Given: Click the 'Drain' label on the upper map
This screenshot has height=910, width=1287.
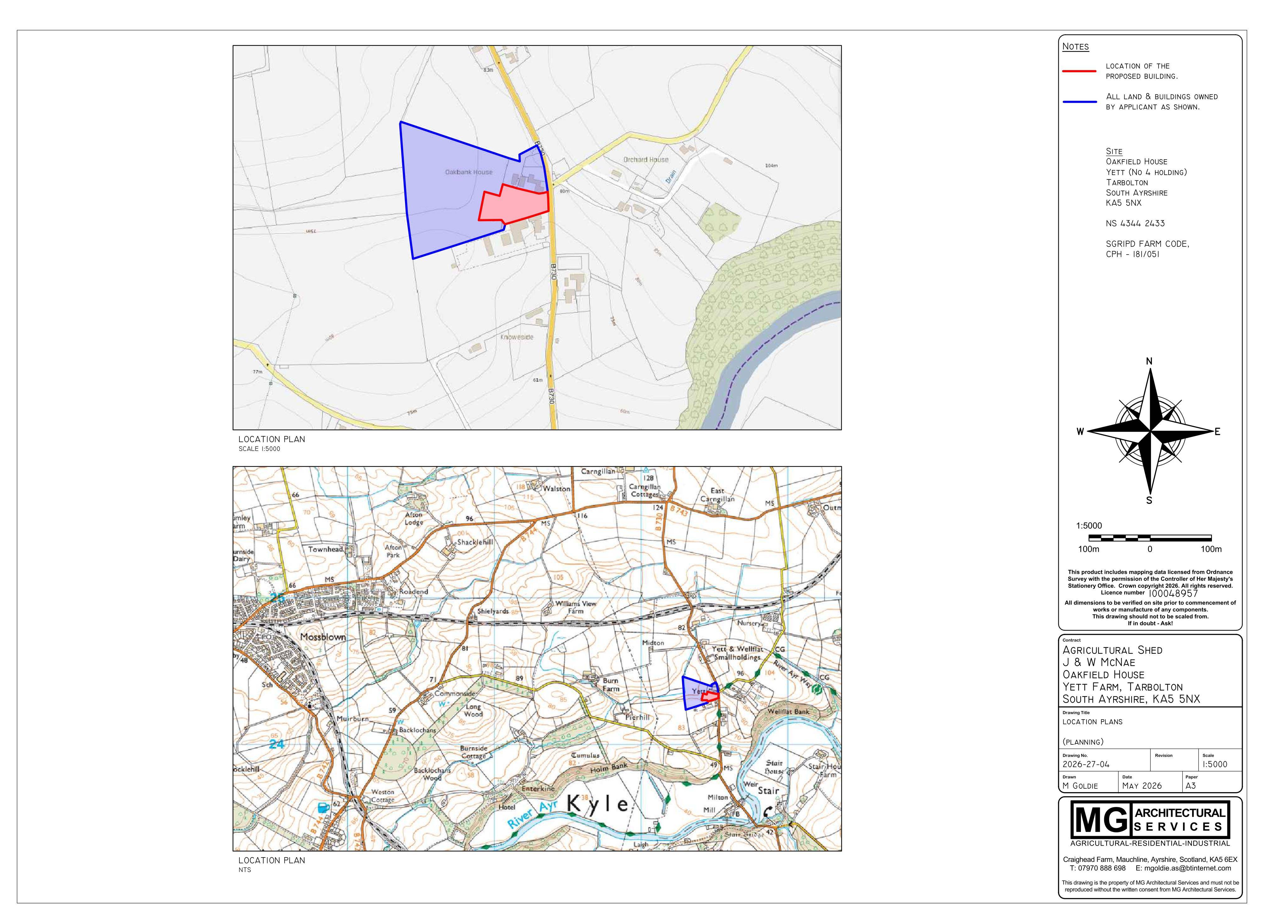Looking at the screenshot, I should click(671, 177).
